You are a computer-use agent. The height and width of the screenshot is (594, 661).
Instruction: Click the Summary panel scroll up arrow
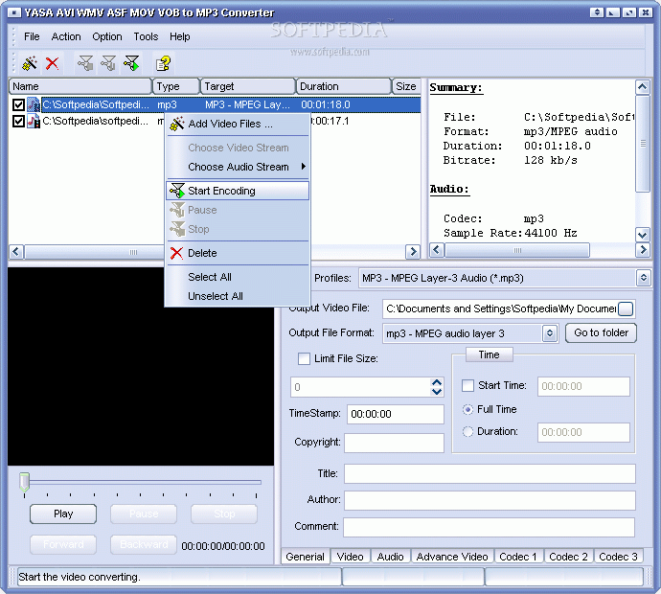pos(643,87)
